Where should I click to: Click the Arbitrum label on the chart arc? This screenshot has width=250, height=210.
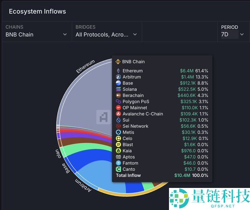pos(83,185)
